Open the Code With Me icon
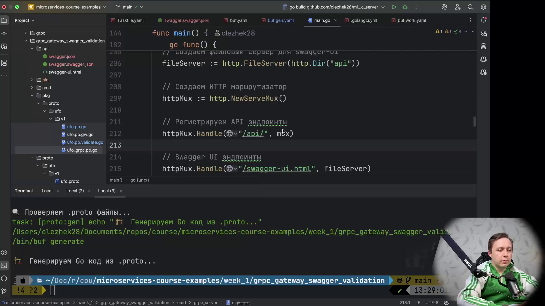Image resolution: width=545 pixels, height=306 pixels. pyautogui.click(x=458, y=7)
